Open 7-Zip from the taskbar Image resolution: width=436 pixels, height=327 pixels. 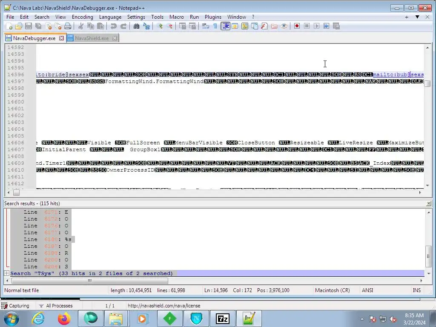(x=222, y=318)
